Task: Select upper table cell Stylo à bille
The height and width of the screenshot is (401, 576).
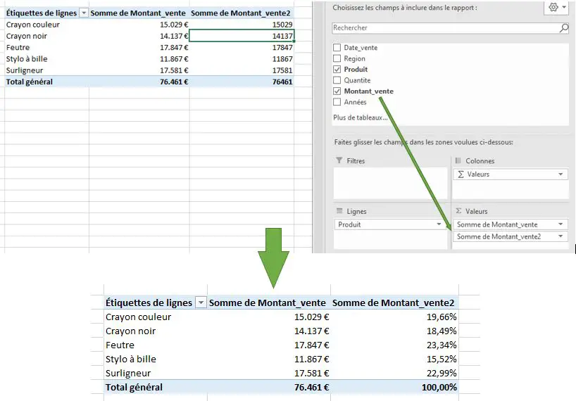Action: point(46,58)
